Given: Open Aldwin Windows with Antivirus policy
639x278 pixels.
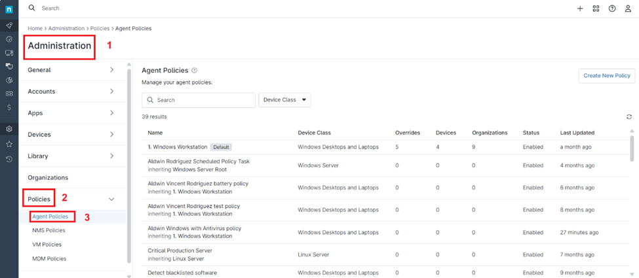Looking at the screenshot, I should pyautogui.click(x=195, y=228).
